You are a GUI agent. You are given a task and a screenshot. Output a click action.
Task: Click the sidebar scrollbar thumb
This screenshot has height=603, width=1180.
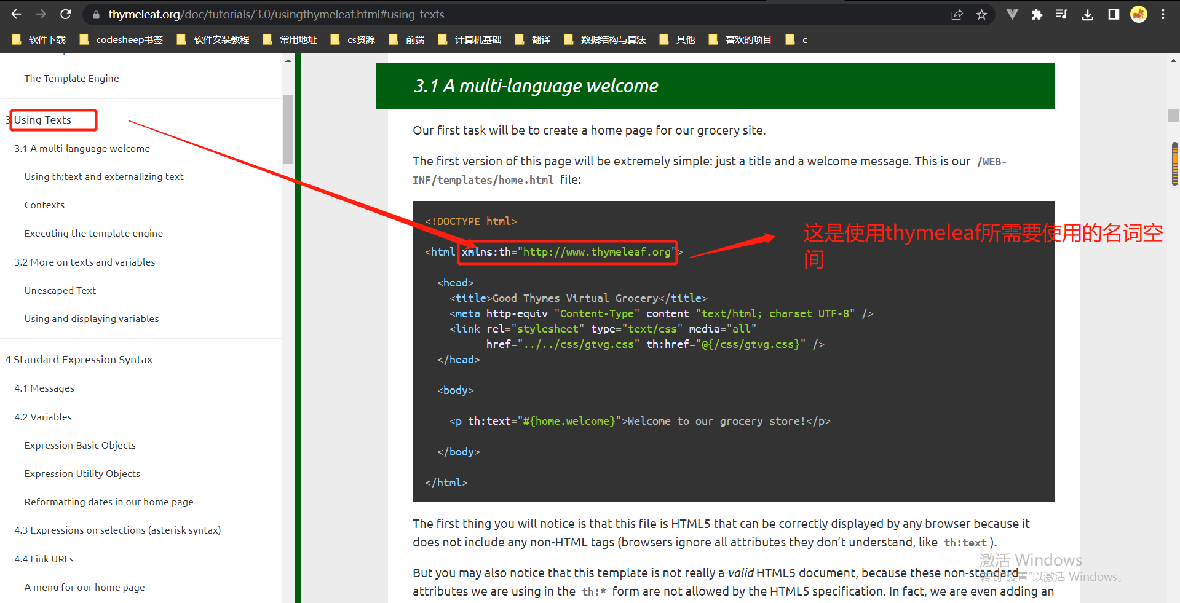coord(288,129)
